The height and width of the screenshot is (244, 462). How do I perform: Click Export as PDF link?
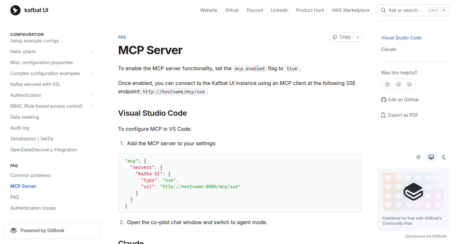pyautogui.click(x=399, y=115)
